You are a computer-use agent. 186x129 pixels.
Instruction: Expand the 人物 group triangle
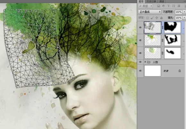[145, 62]
